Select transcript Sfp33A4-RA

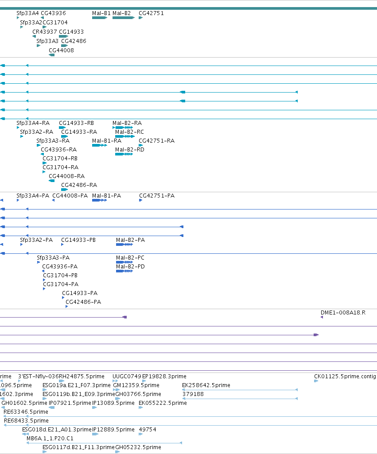[x=33, y=123]
